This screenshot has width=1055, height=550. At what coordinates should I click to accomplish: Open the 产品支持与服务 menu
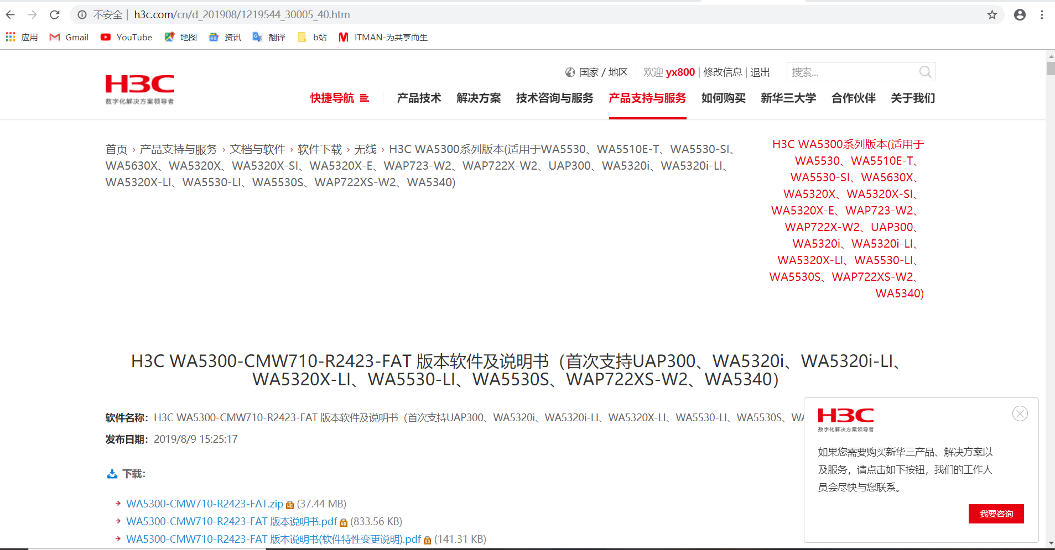point(647,98)
